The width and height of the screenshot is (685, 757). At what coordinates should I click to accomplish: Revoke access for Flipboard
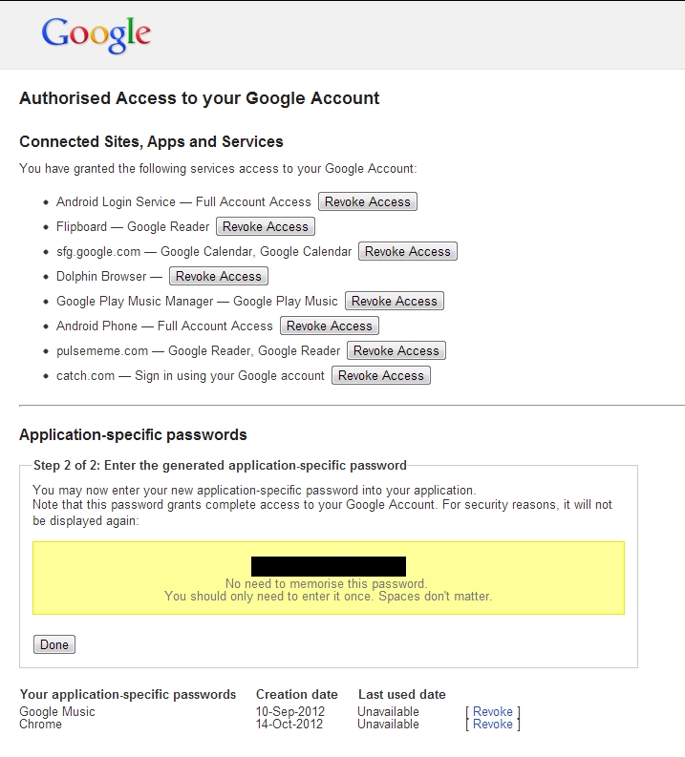pyautogui.click(x=266, y=226)
